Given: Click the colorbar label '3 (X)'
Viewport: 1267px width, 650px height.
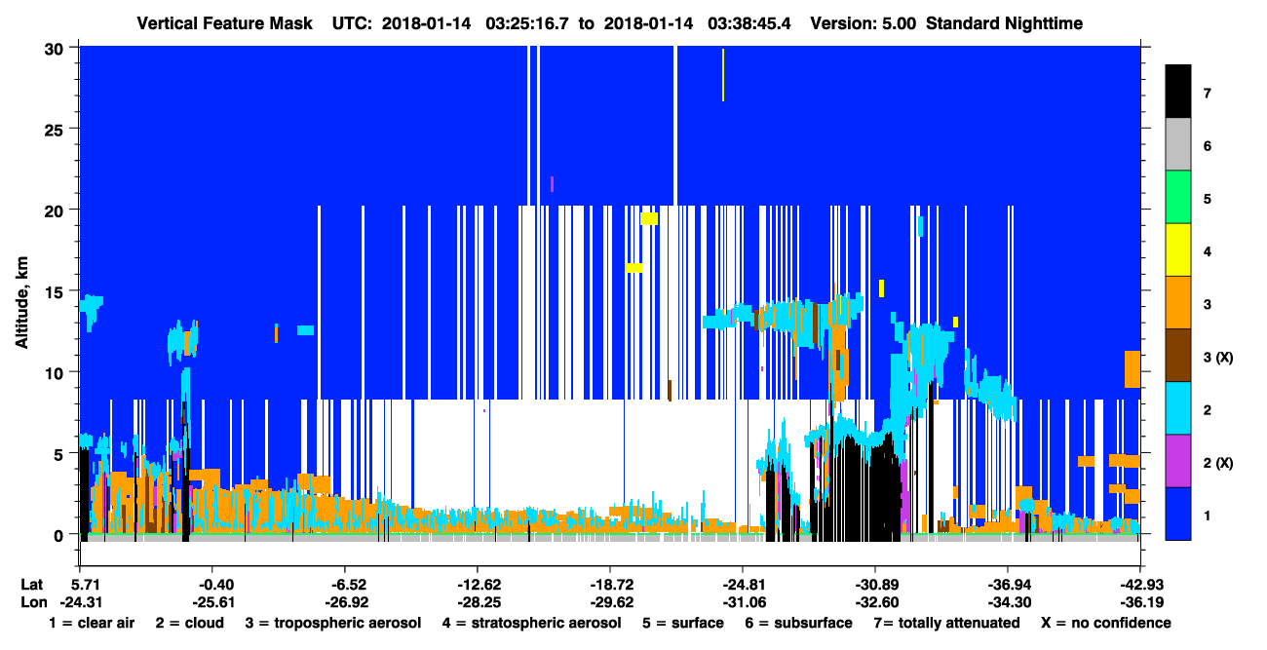Looking at the screenshot, I should coord(1218,357).
